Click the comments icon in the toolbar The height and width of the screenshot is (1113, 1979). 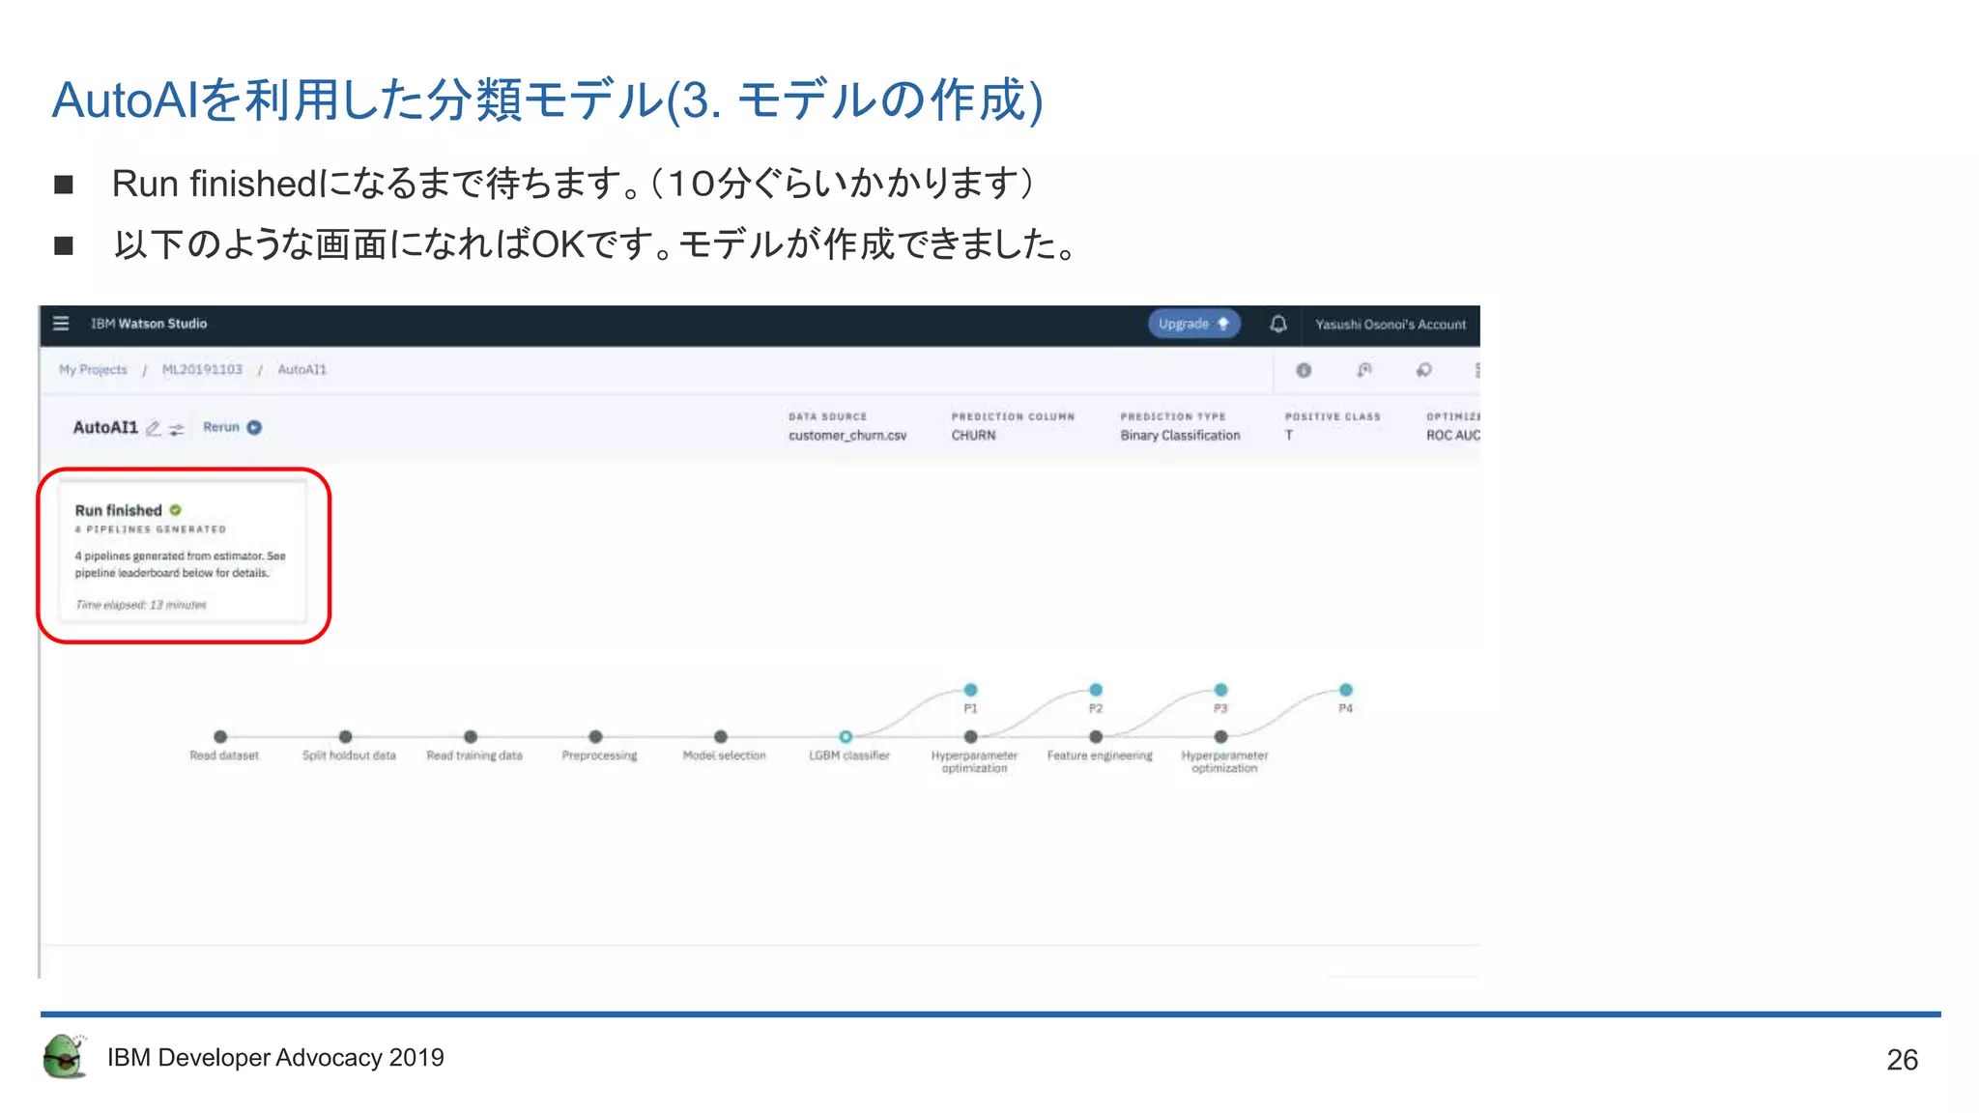[x=1424, y=370]
